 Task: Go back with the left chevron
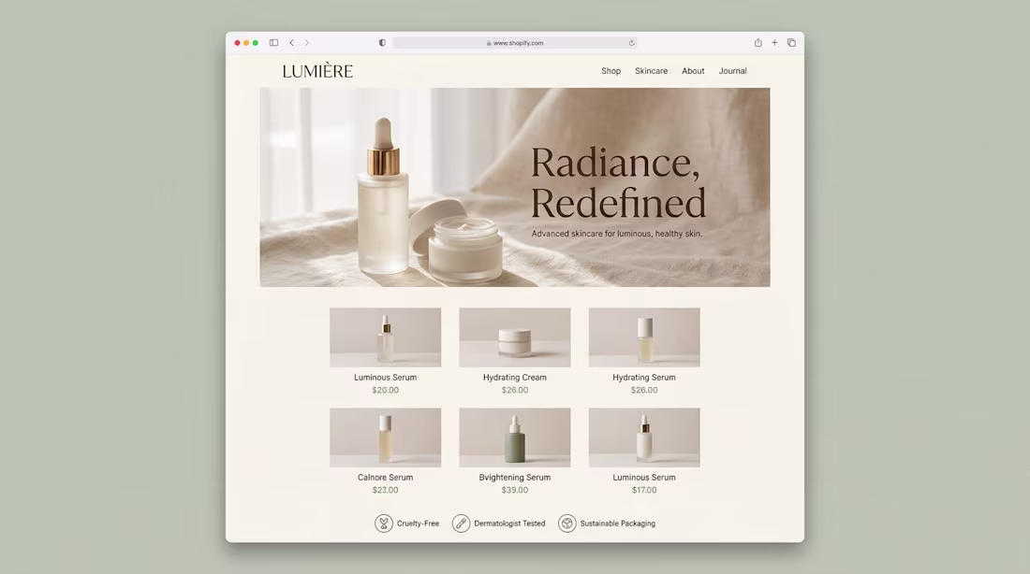click(x=291, y=43)
